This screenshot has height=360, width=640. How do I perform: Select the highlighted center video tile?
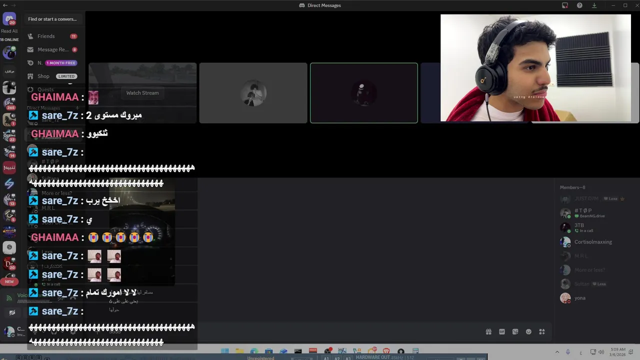tap(364, 93)
